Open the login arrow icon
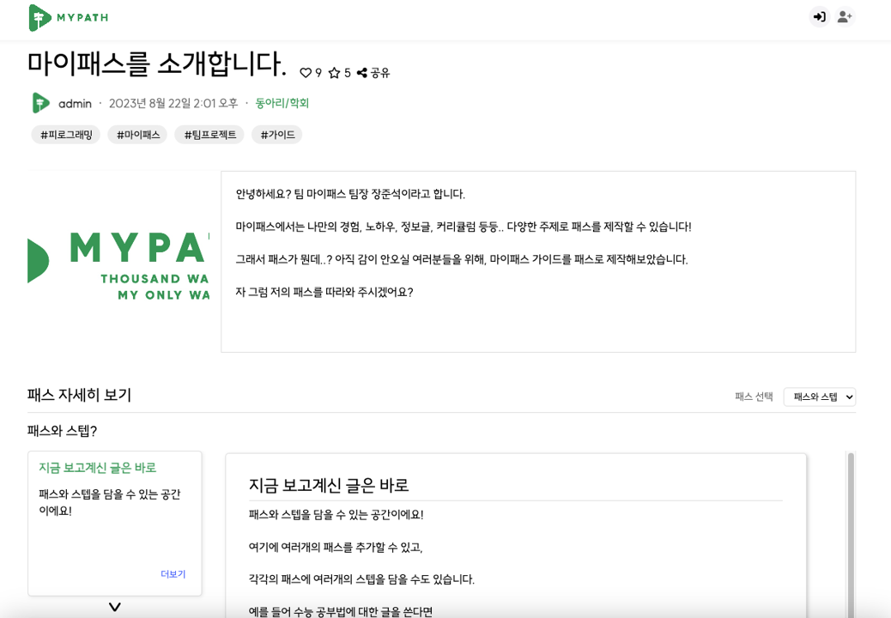Viewport: 891px width, 618px height. [819, 17]
